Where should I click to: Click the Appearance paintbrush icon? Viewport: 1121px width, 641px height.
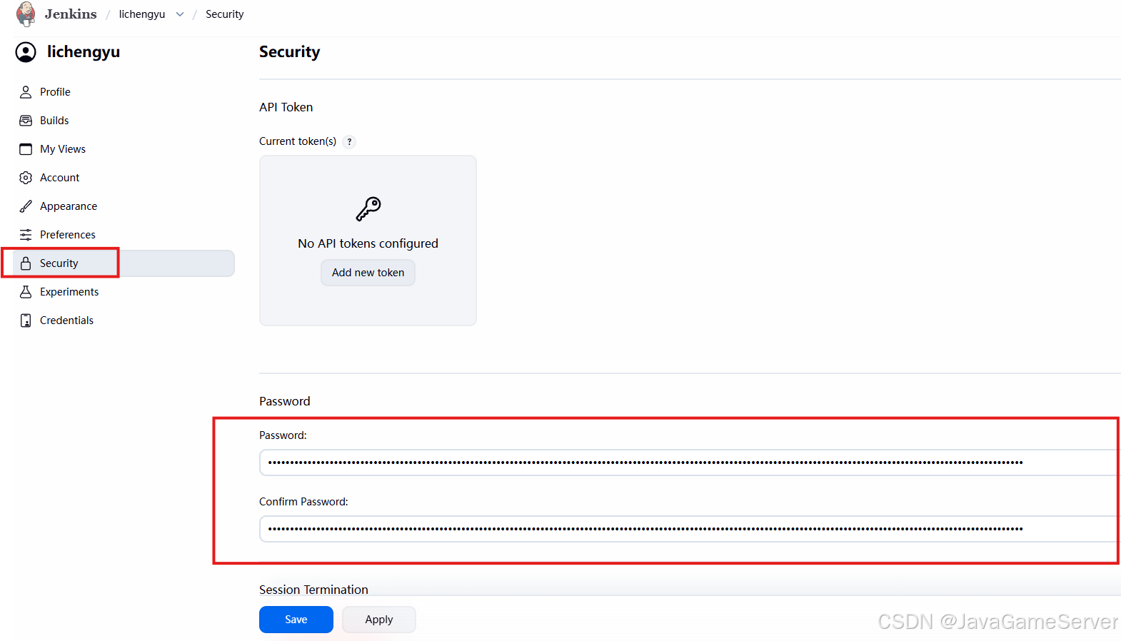26,206
